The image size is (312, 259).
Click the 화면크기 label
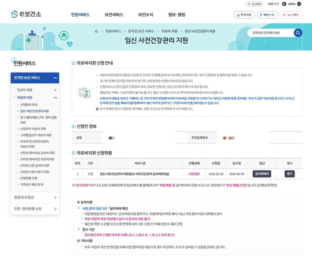273,4
